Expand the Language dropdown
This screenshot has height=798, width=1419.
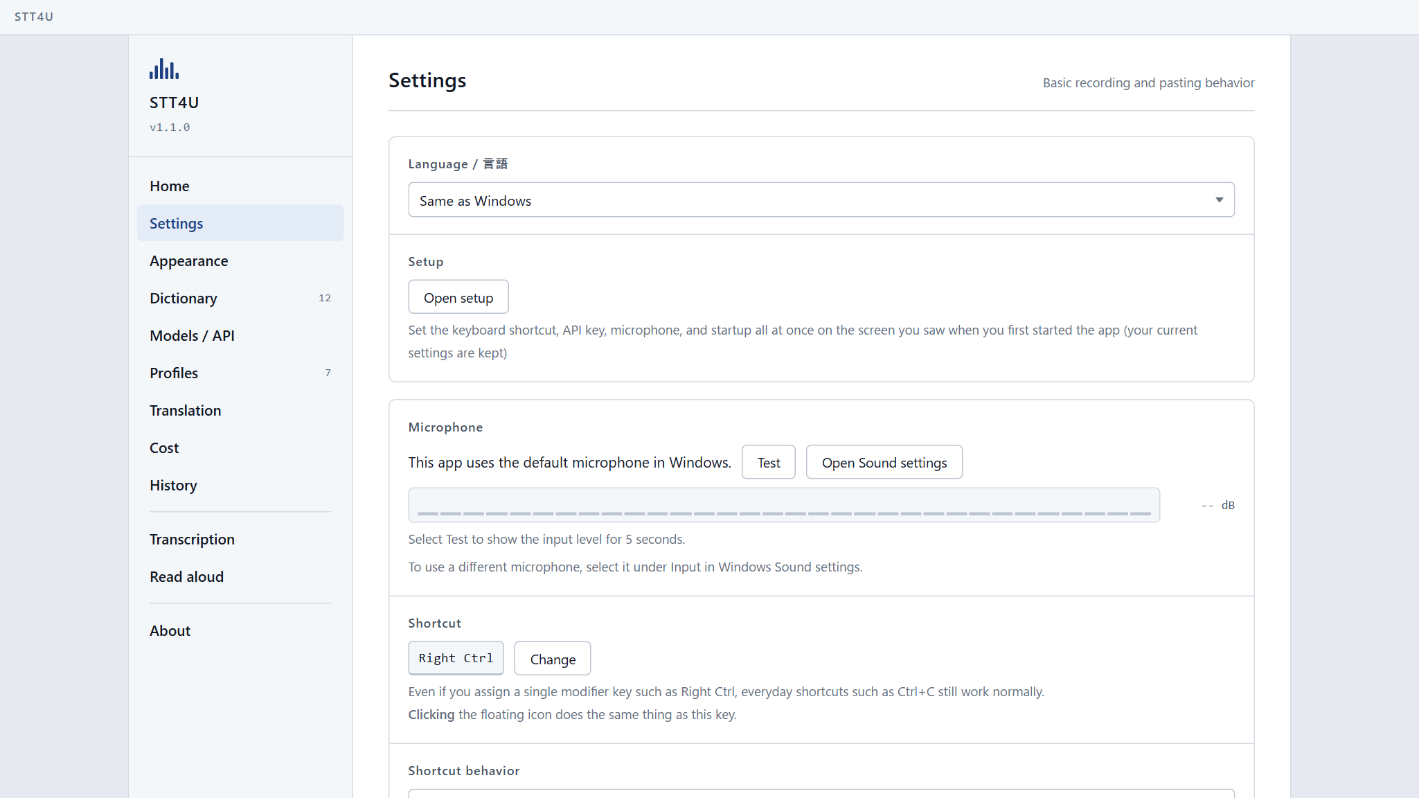tap(821, 200)
